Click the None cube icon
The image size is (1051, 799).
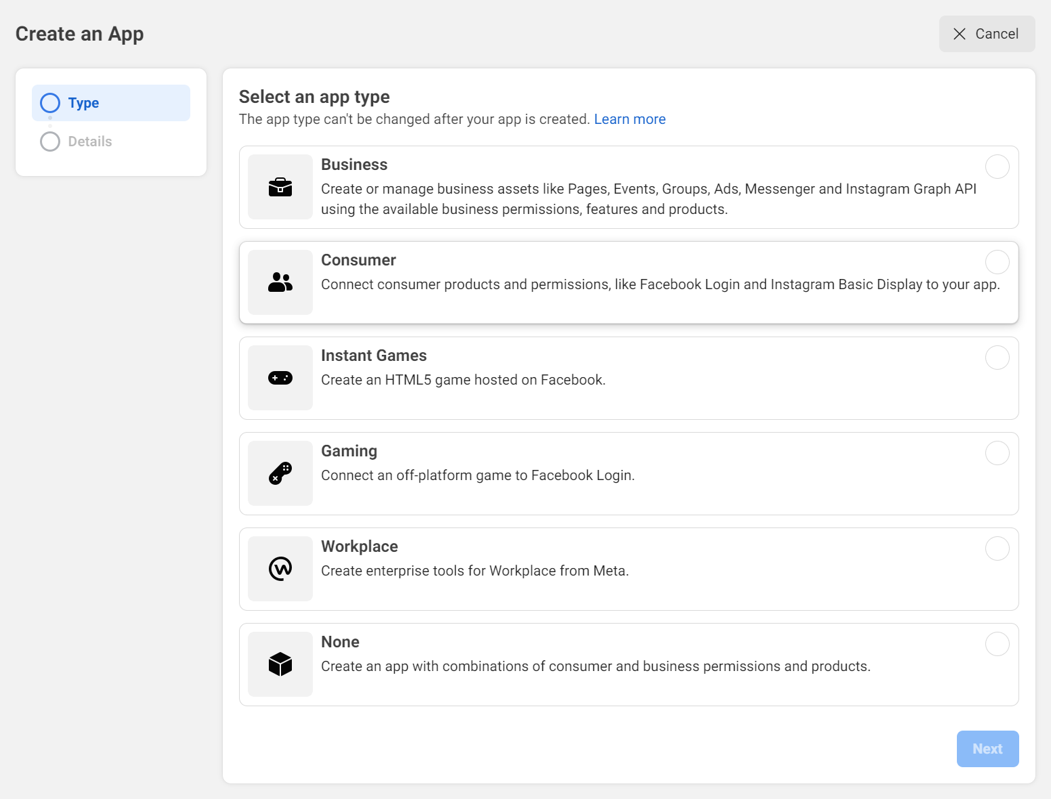click(x=280, y=664)
